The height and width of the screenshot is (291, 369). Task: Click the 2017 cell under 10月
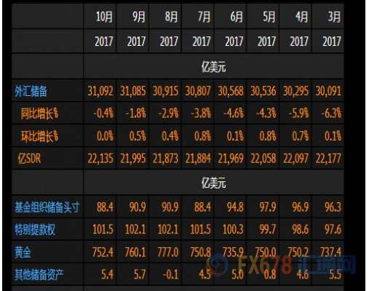pos(104,41)
